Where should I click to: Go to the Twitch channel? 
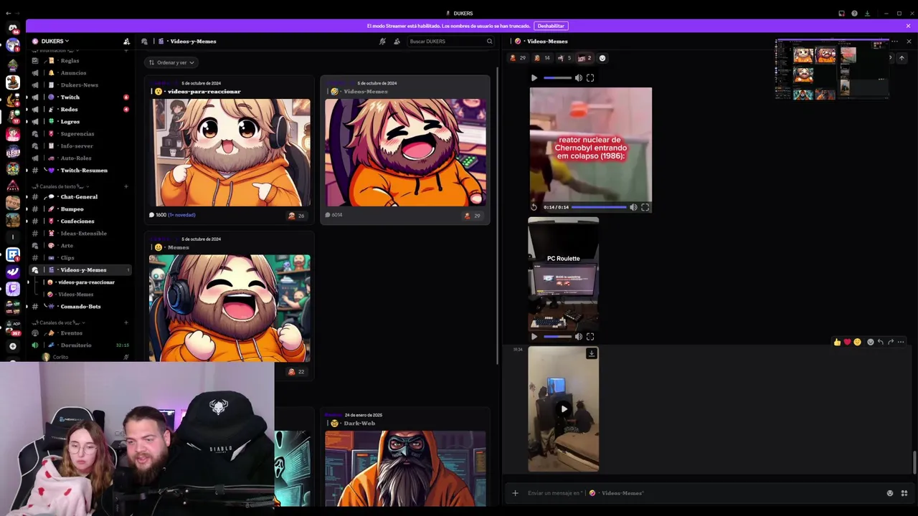click(70, 97)
